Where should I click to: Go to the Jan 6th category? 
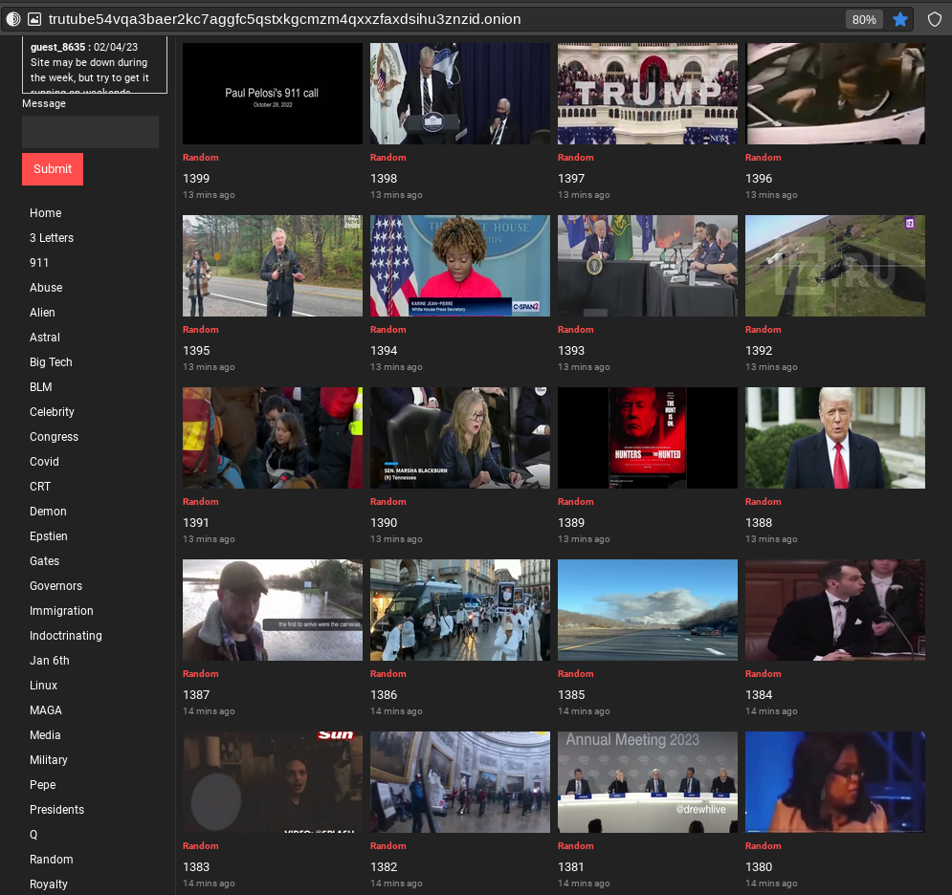pos(50,661)
